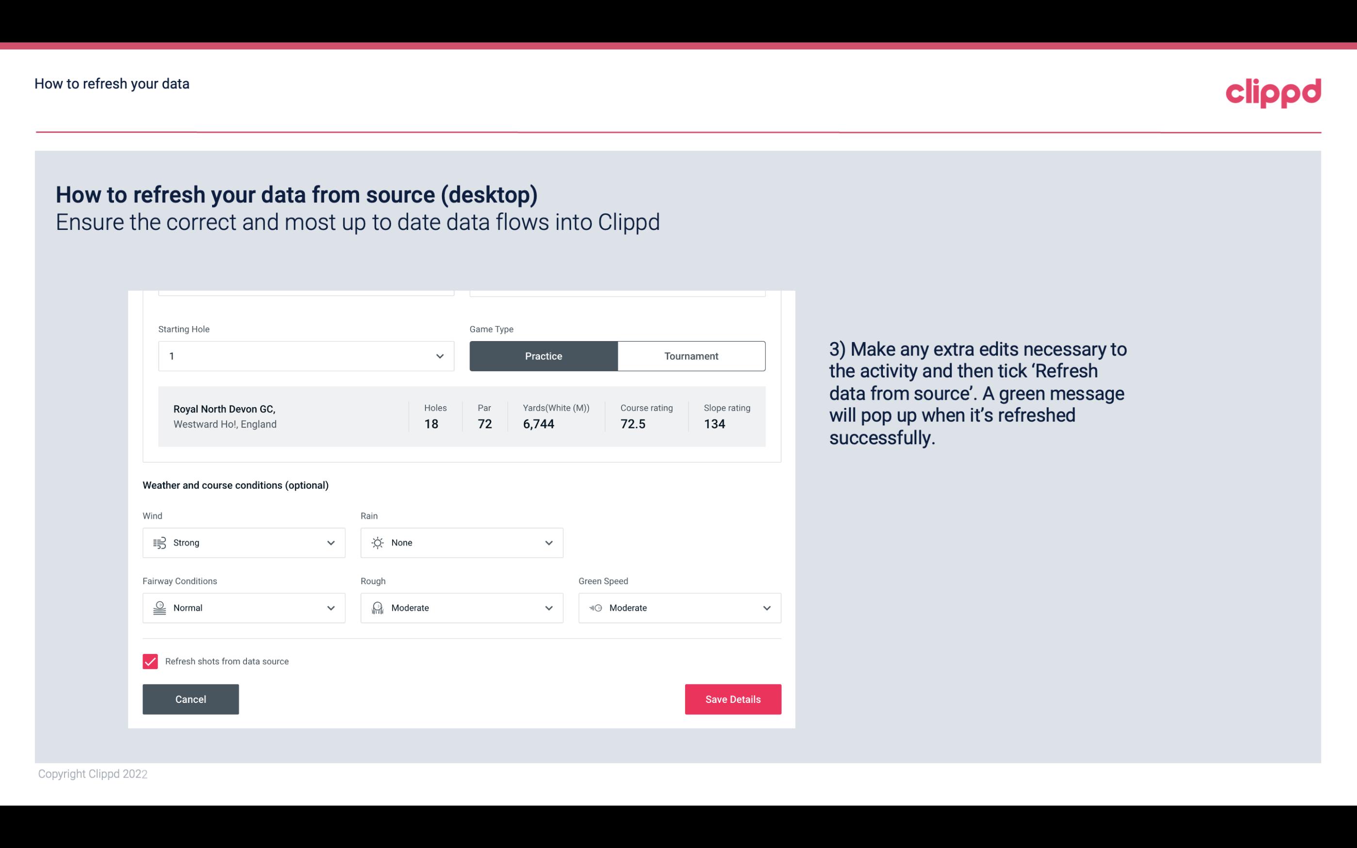Viewport: 1357px width, 848px height.
Task: Click the starting hole dropdown arrow
Action: coord(440,356)
